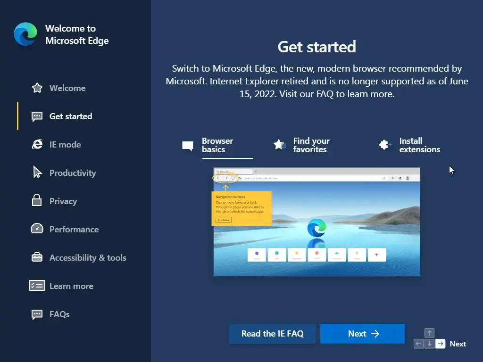
Task: Click the FAQs speech bubble icon
Action: click(37, 314)
